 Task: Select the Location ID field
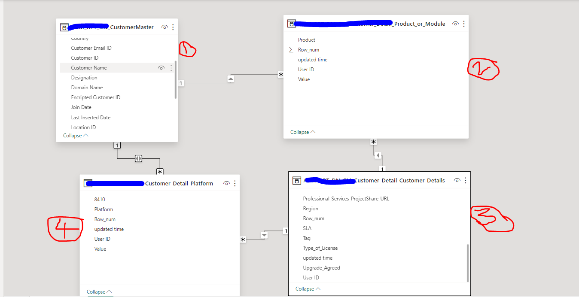pos(83,127)
